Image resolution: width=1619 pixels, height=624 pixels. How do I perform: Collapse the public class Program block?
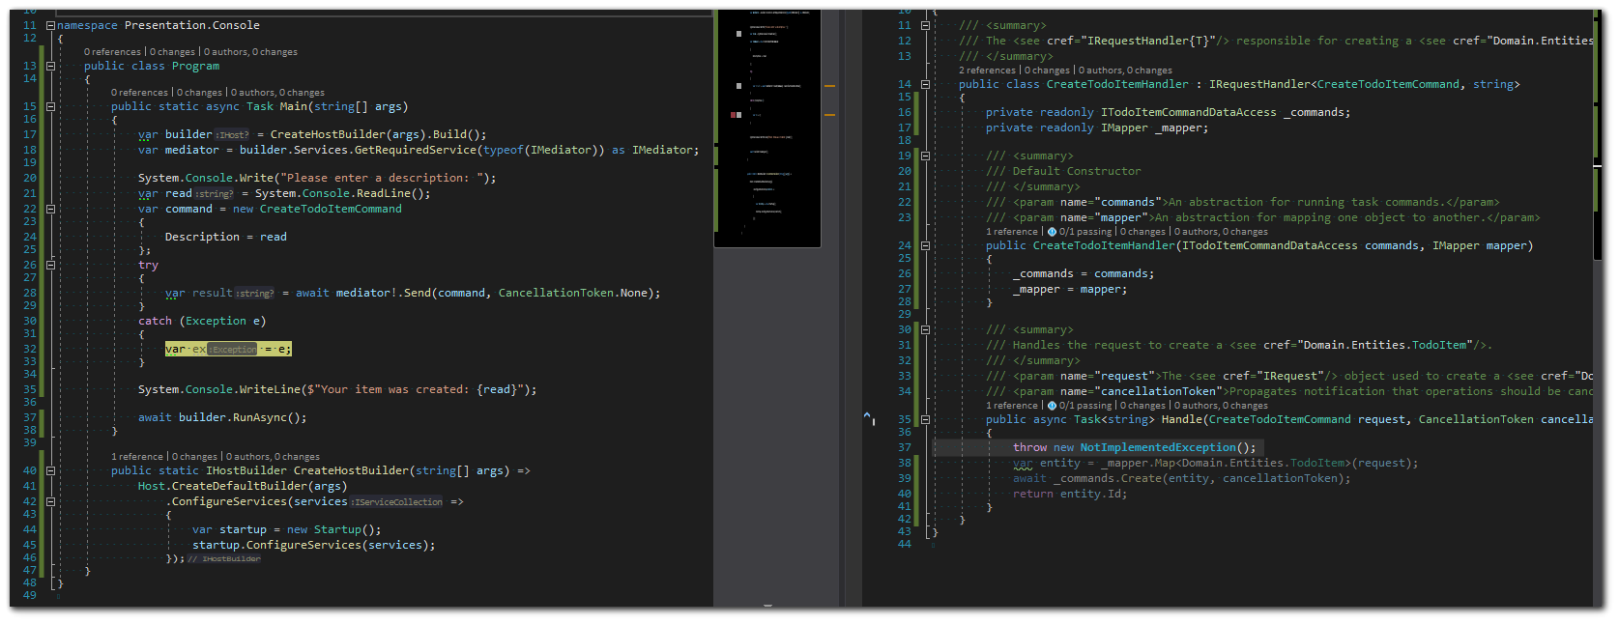pyautogui.click(x=50, y=67)
